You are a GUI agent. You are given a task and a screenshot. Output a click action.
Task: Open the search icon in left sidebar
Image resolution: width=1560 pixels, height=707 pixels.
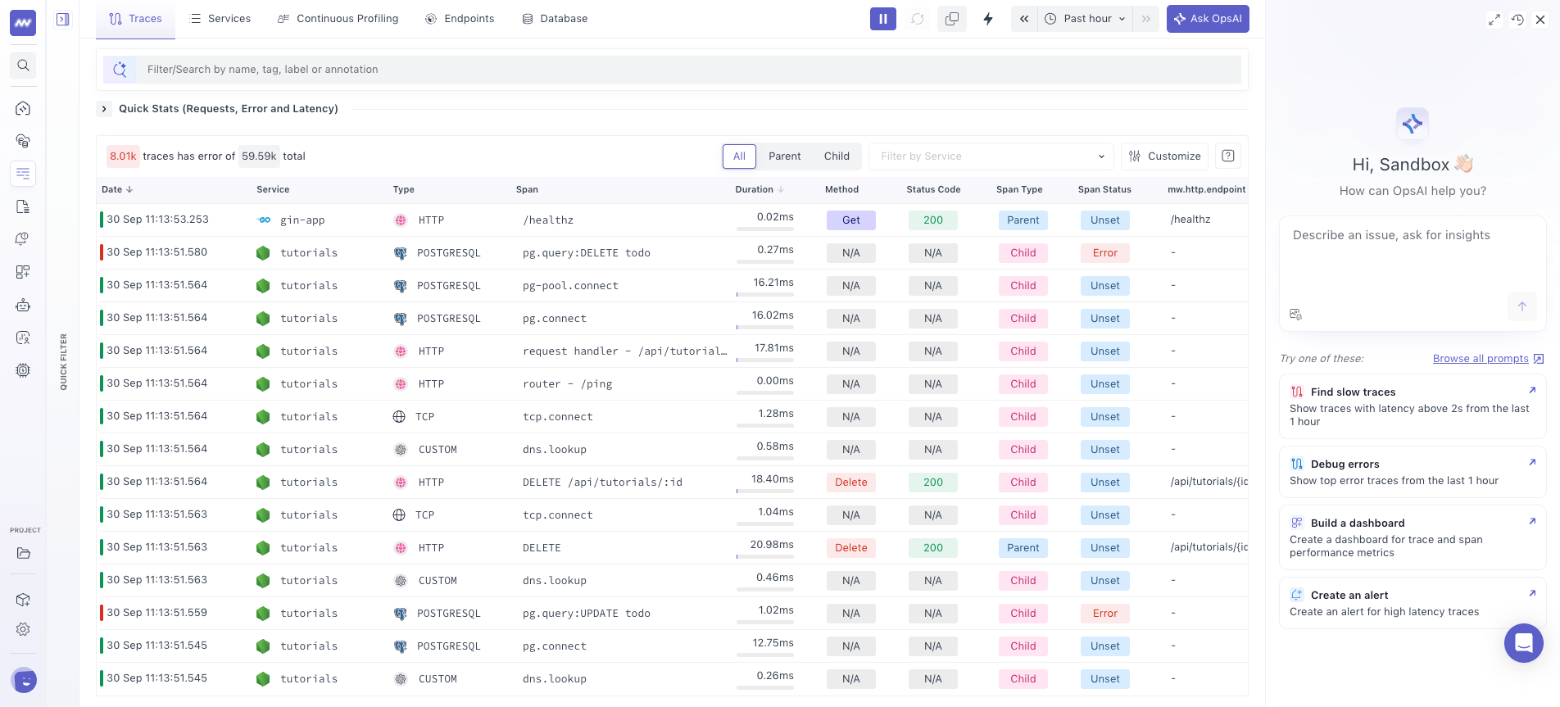(23, 66)
